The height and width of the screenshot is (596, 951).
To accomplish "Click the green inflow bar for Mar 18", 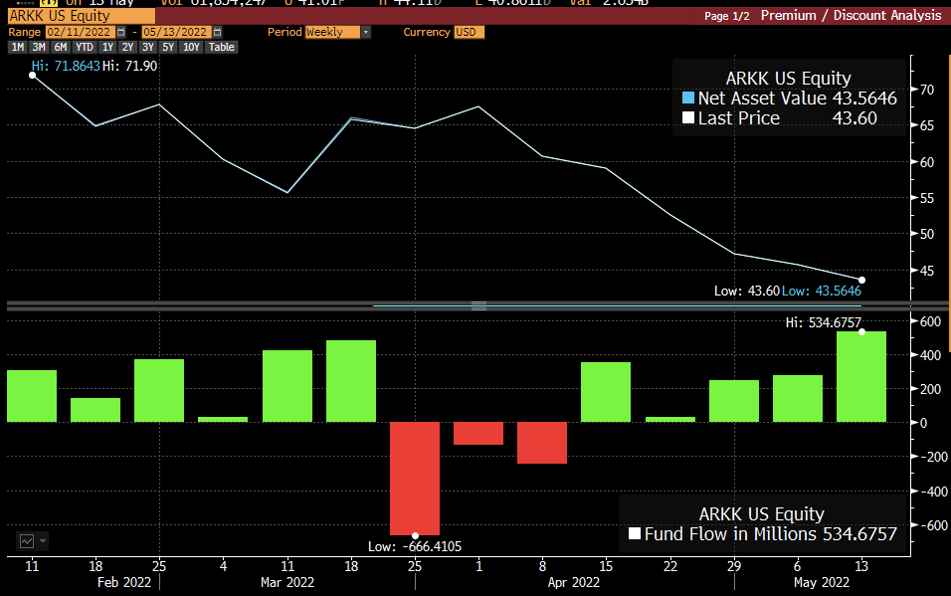I will 351,381.
